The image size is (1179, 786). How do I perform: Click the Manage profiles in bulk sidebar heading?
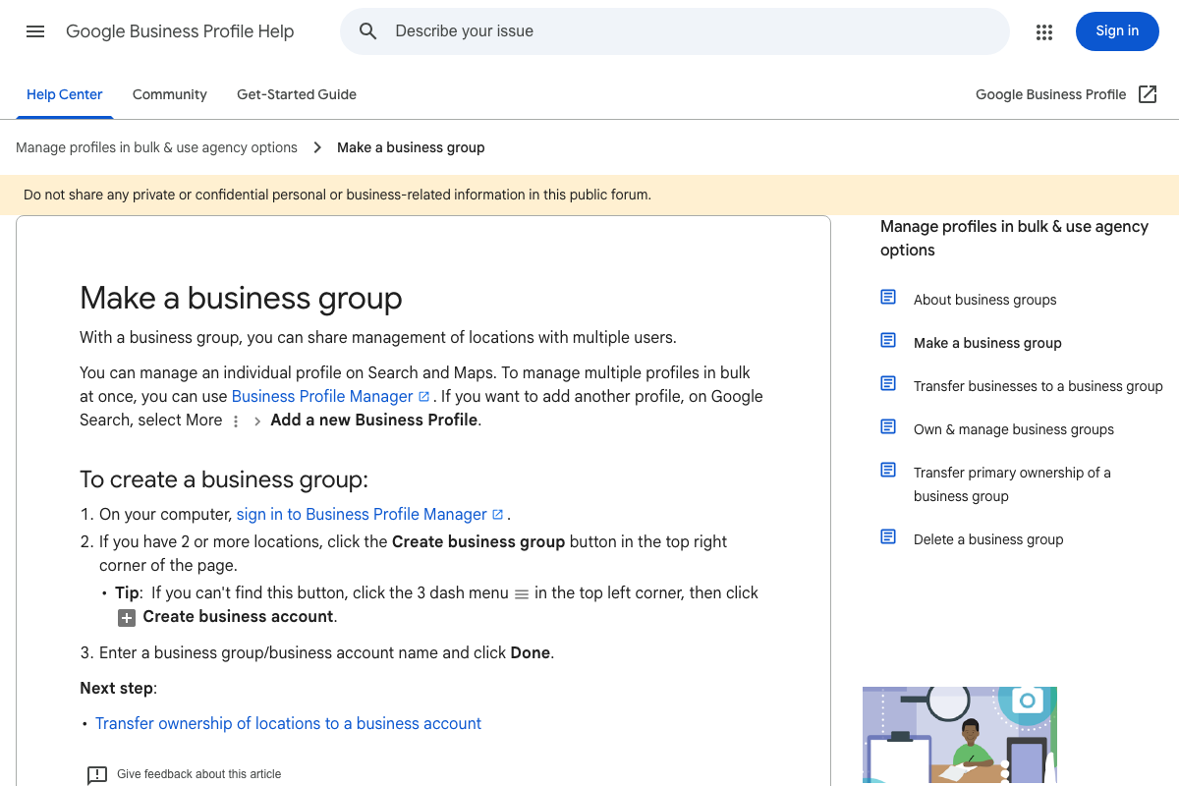(1014, 238)
